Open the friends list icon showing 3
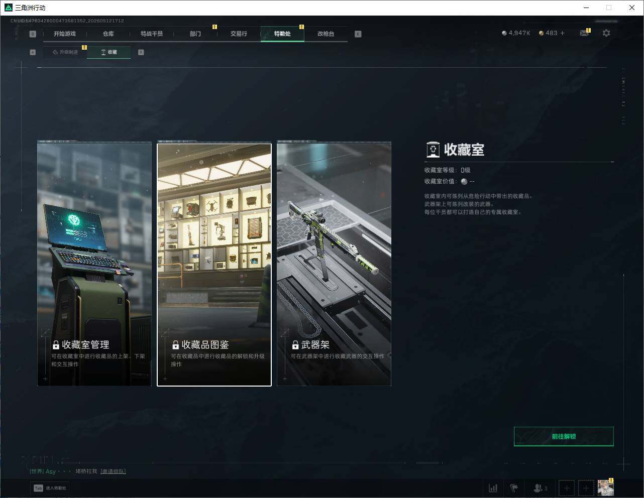 (541, 488)
